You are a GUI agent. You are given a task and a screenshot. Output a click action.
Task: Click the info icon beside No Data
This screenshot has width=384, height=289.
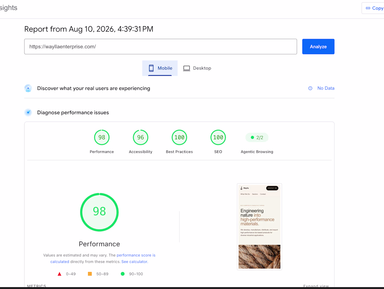click(x=310, y=88)
